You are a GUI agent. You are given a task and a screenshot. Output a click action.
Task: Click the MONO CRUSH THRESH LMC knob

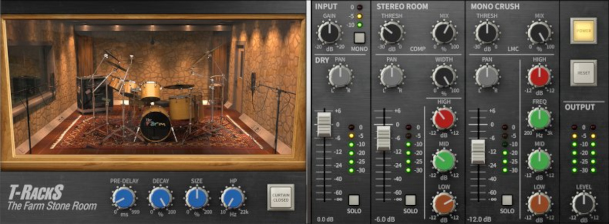pos(487,32)
